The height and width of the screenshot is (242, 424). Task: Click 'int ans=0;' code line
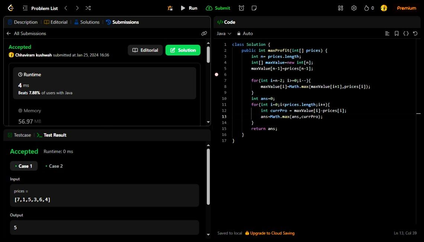click(263, 99)
